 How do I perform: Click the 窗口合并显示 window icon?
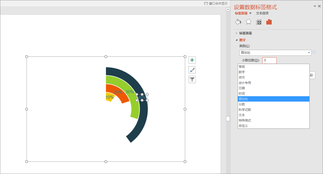206,3
